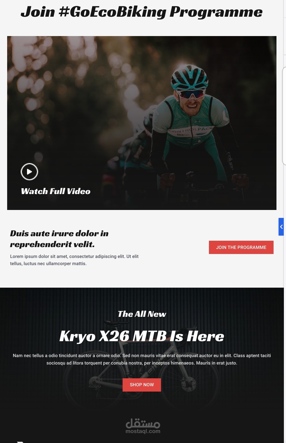Click the rounded side panel edge at right
Image resolution: width=286 pixels, height=443 pixels.
(284, 116)
